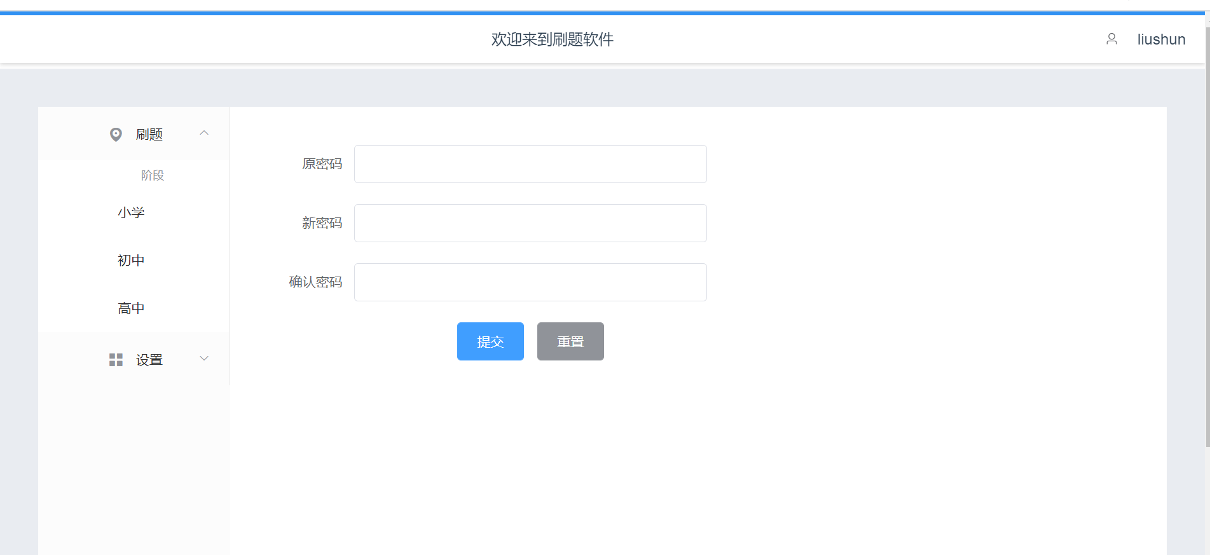Select the 初中 menu item
Screen dimensions: 1210x555
coord(134,261)
